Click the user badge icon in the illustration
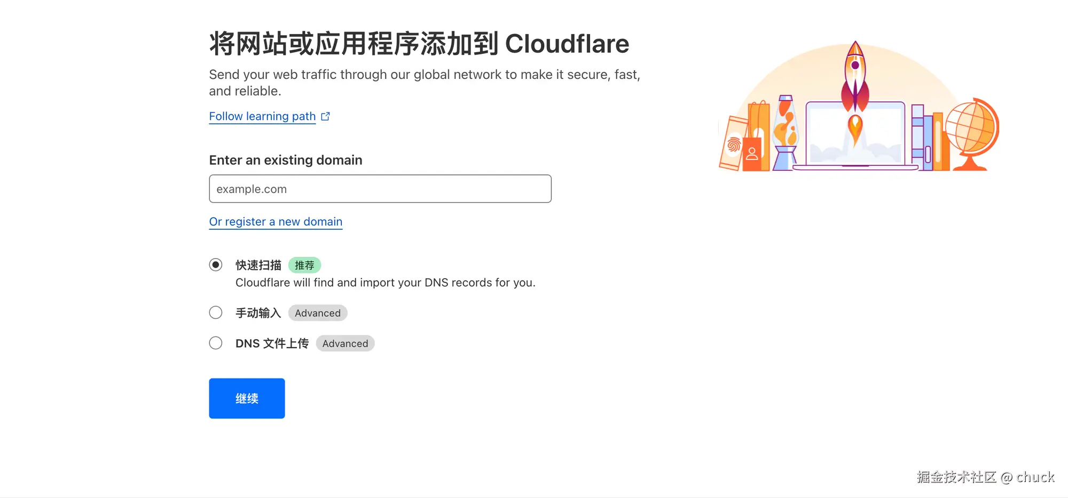Image resolution: width=1068 pixels, height=498 pixels. pyautogui.click(x=752, y=154)
